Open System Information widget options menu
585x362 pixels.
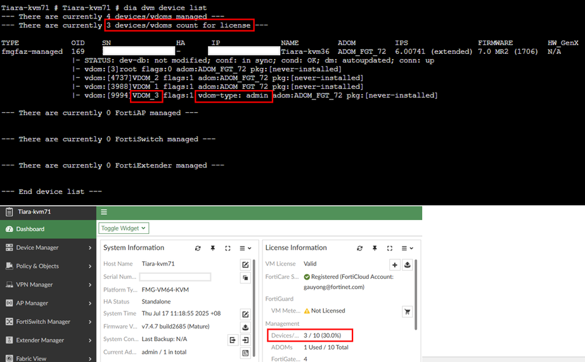[245, 248]
